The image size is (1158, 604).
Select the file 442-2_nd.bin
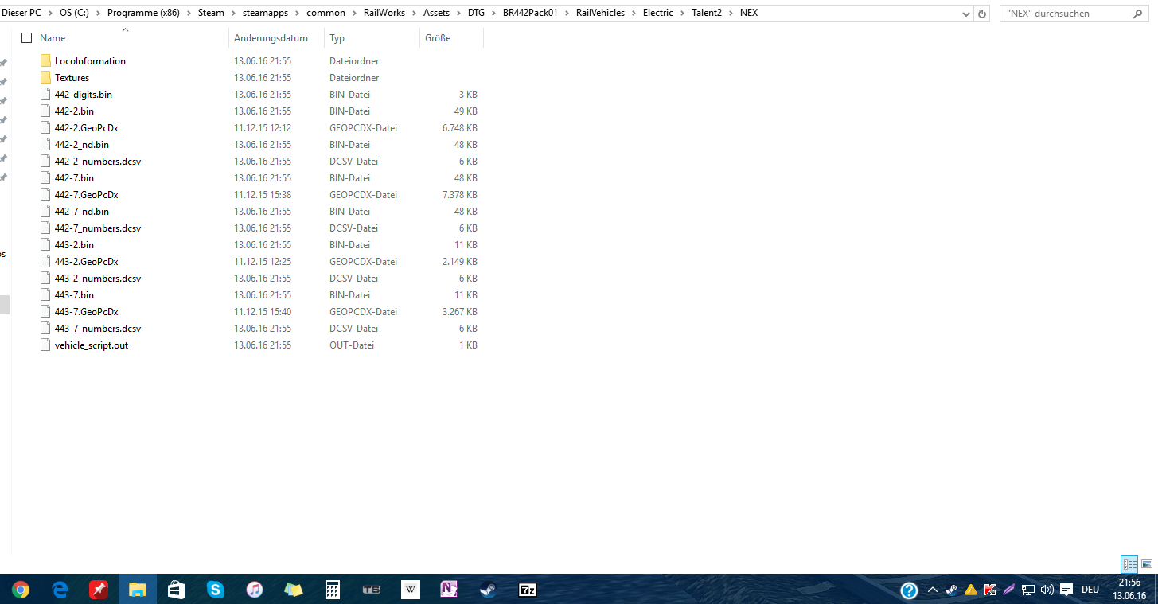(x=82, y=145)
